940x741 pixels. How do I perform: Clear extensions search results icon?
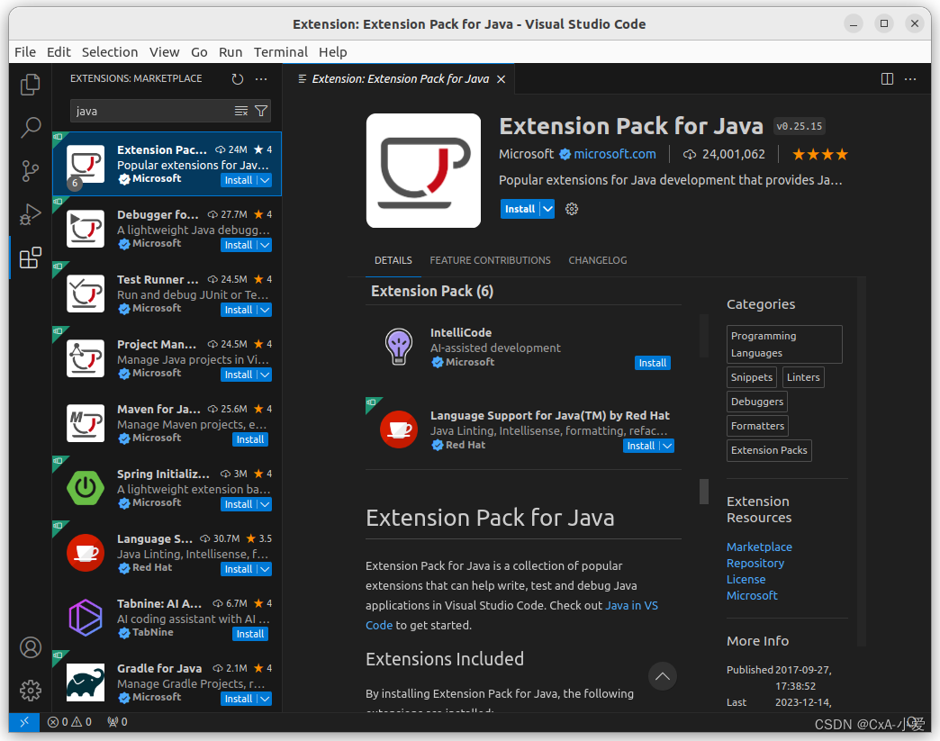pyautogui.click(x=241, y=111)
